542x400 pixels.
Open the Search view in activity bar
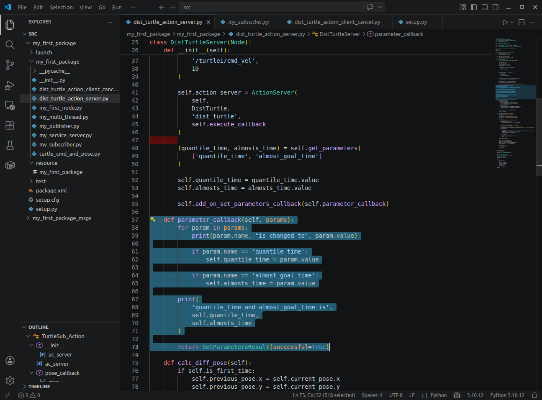click(10, 45)
